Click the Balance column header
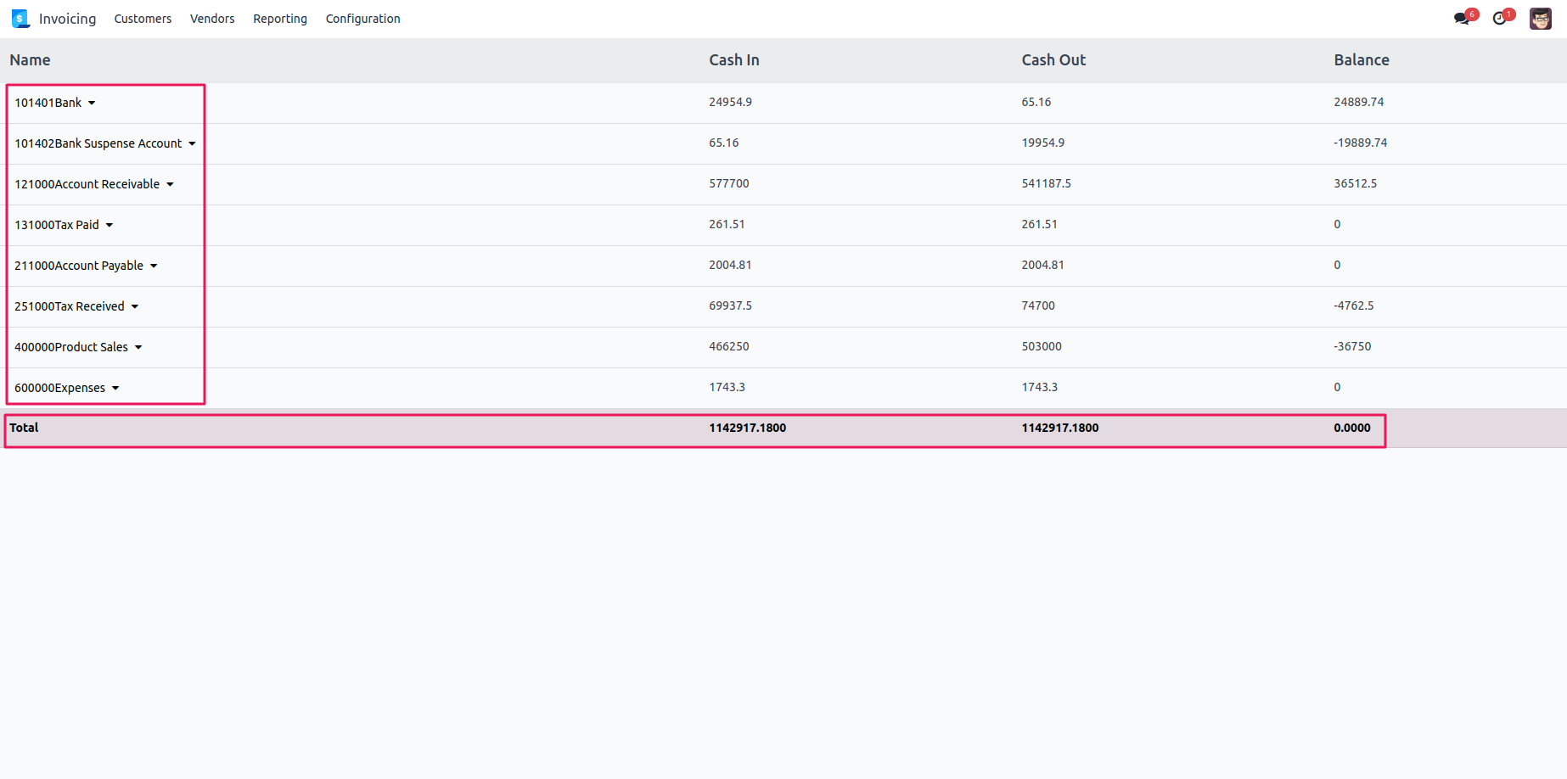The width and height of the screenshot is (1567, 779). (x=1361, y=60)
